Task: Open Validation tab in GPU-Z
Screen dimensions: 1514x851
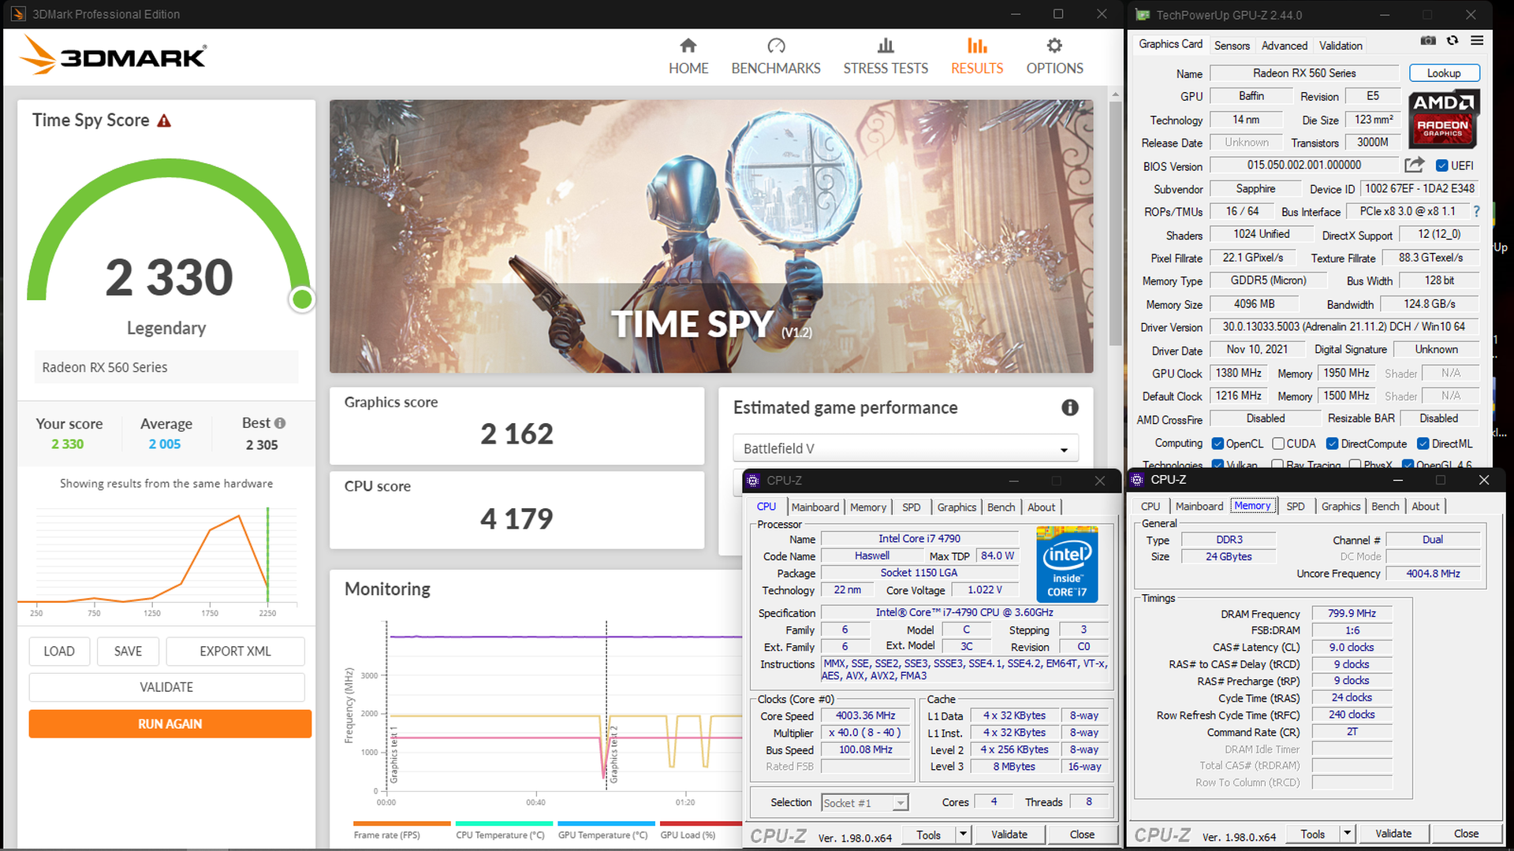Action: pos(1341,46)
